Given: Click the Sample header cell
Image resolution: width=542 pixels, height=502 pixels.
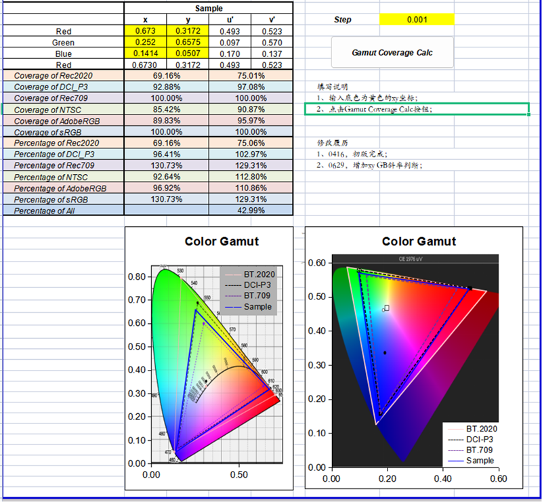Looking at the screenshot, I should click(x=209, y=8).
